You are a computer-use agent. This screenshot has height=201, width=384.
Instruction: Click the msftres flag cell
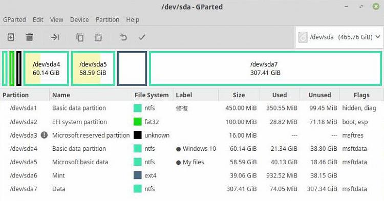coord(353,135)
